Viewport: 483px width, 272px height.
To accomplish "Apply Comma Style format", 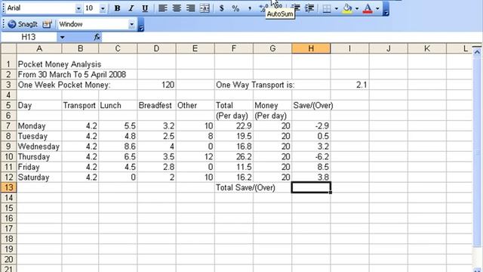I will pos(249,8).
